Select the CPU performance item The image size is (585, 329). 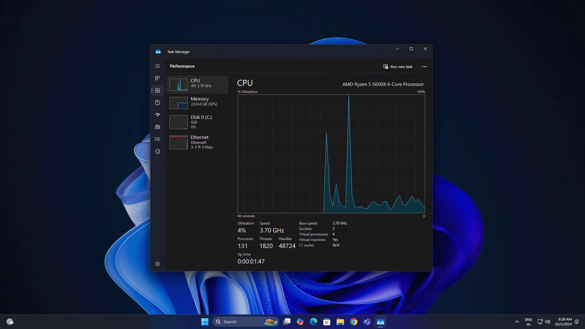coord(197,84)
